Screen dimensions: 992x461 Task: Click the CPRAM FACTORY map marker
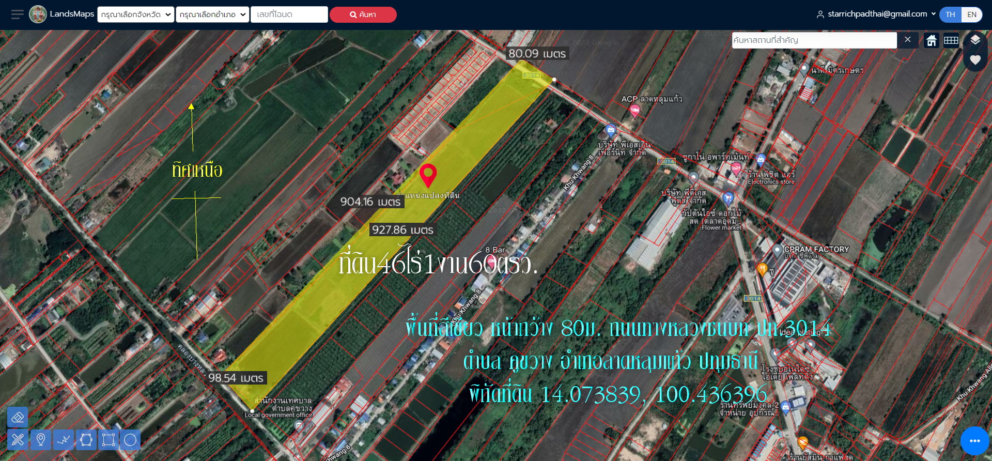(777, 251)
